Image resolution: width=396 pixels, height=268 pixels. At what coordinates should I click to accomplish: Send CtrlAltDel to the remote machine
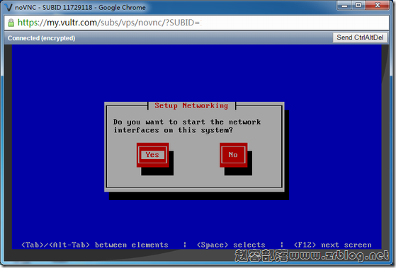(x=360, y=37)
